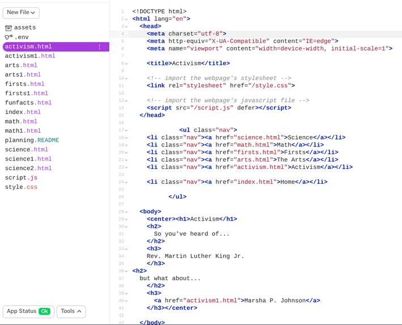Click the index.html href on line 24
This screenshot has width=402, height=325.
[x=255, y=182]
